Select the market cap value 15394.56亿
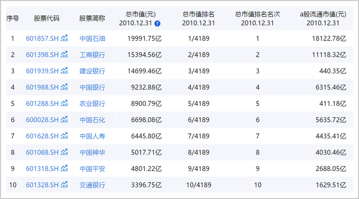Image resolution: width=359 pixels, height=199 pixels. 144,55
